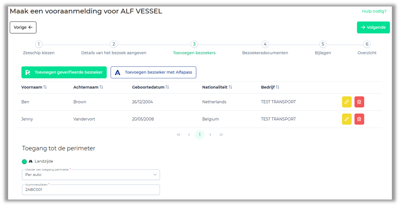Sort table by Voornaam column
The image size is (400, 206).
[45, 87]
